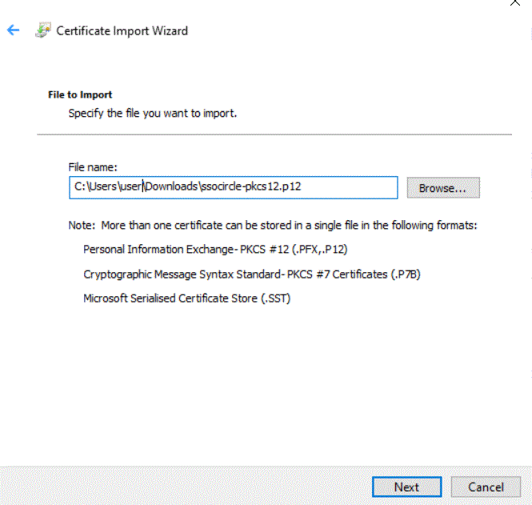Place cursor at C: in path

(x=80, y=186)
